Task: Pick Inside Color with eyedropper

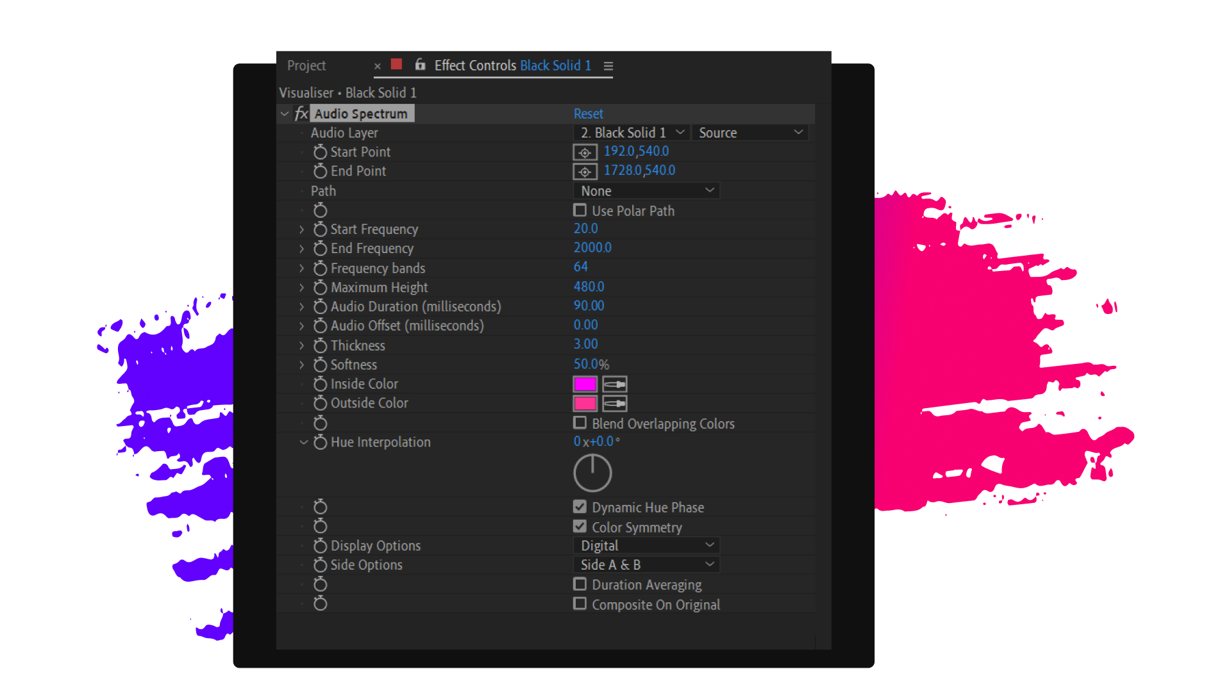Action: click(x=614, y=384)
